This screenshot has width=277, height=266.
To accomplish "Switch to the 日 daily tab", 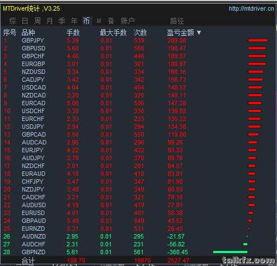I will [25, 21].
